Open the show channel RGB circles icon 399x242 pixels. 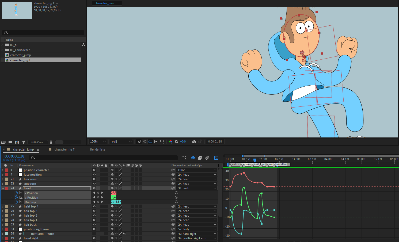[x=171, y=142]
